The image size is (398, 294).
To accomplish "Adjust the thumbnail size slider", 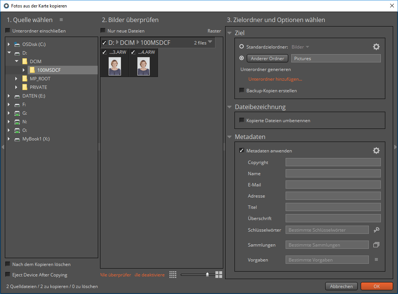I will [x=207, y=275].
